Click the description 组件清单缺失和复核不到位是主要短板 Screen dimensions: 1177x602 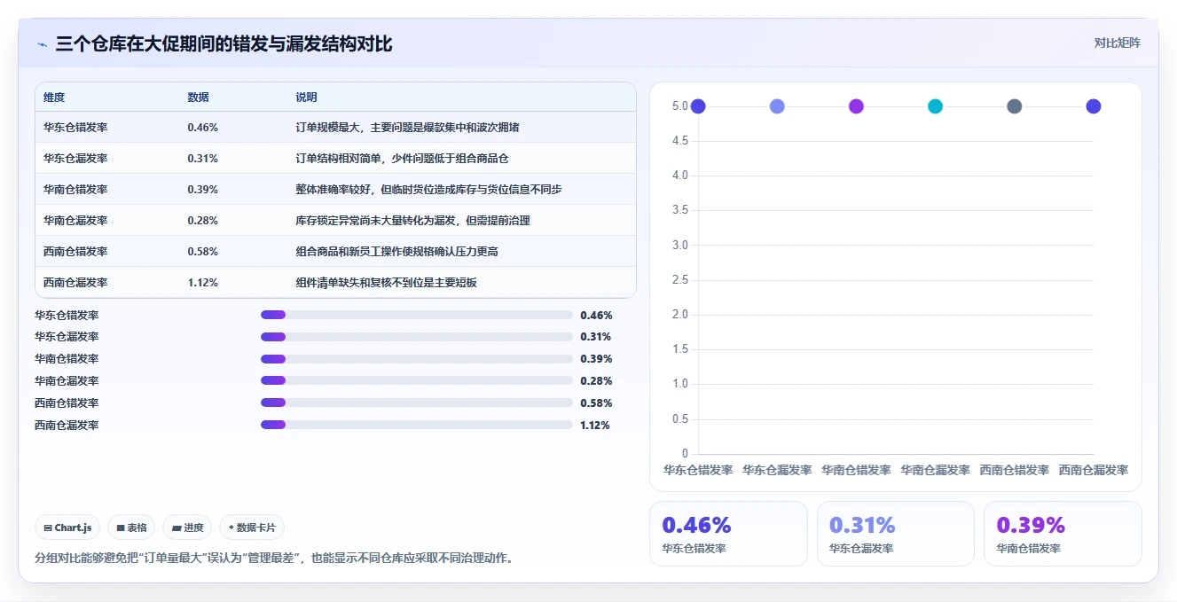pos(386,283)
